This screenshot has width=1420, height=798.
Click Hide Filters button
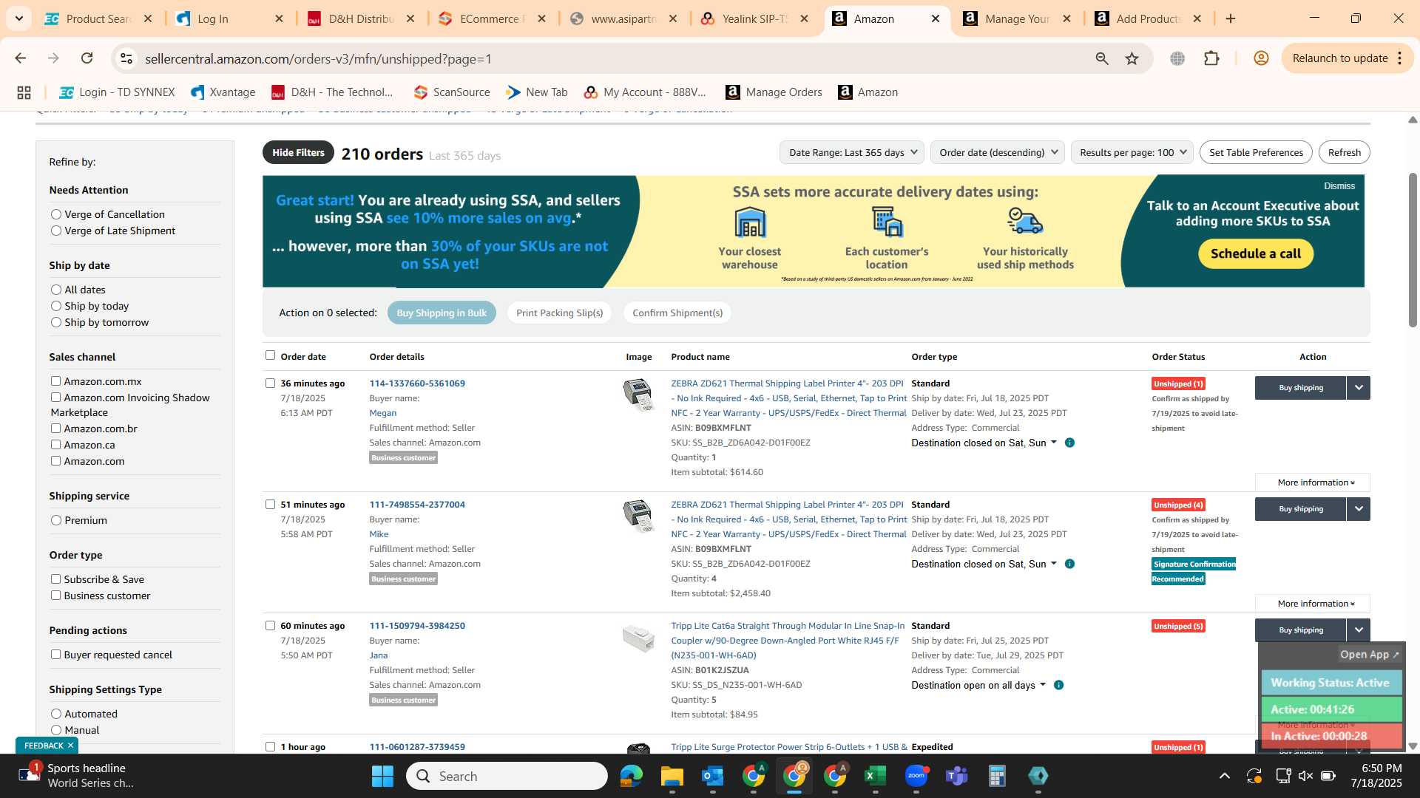coord(298,152)
